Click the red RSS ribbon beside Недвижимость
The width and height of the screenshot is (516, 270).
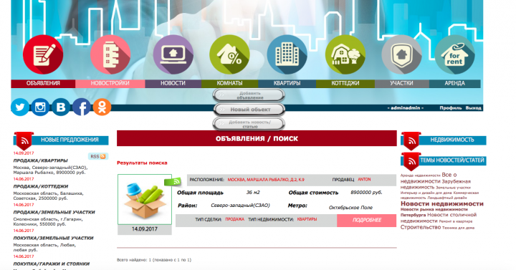point(411,141)
